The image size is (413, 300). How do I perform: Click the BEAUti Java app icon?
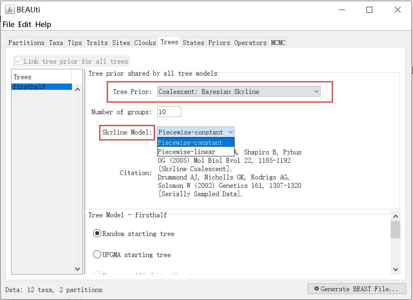point(10,10)
